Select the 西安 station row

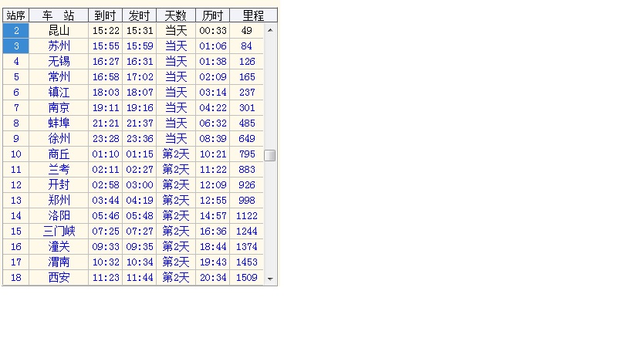pos(59,278)
